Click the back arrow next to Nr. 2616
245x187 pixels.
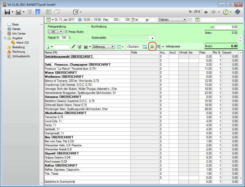[x=206, y=12]
